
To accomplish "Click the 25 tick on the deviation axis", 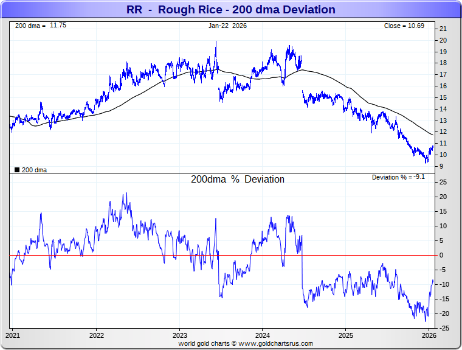I will pyautogui.click(x=443, y=182).
